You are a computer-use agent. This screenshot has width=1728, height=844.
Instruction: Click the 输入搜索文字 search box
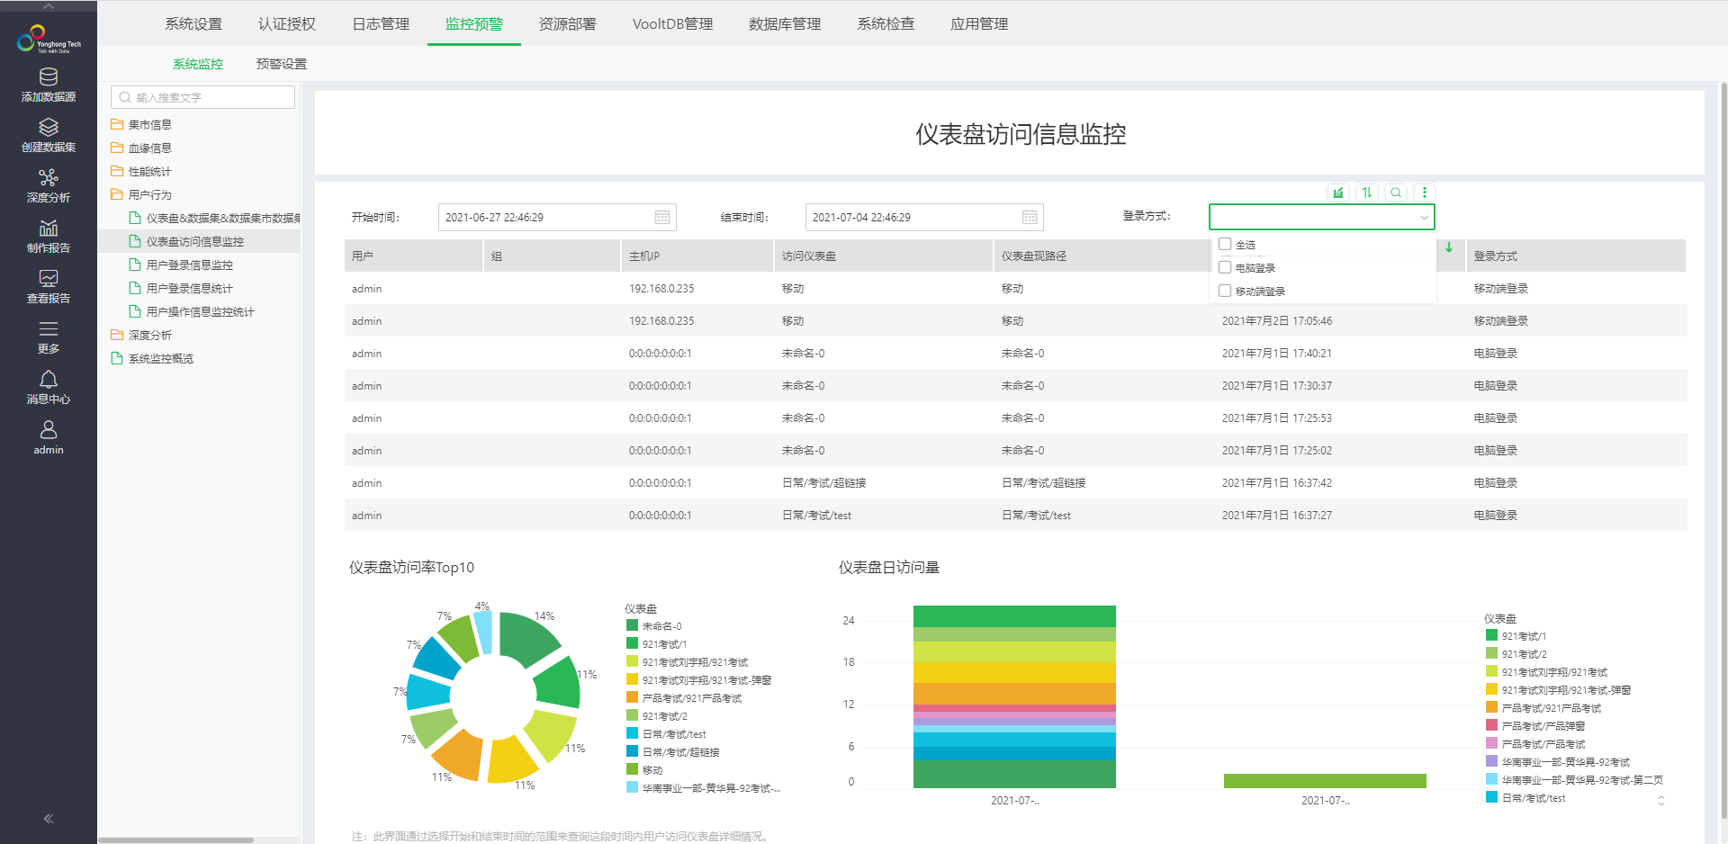(202, 97)
